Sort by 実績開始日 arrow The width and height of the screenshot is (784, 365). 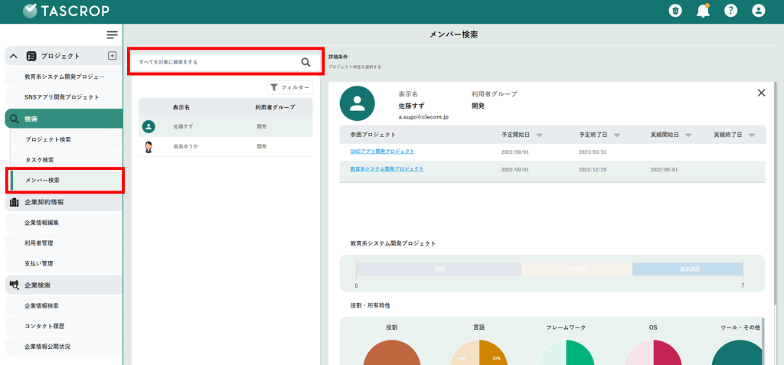point(688,135)
